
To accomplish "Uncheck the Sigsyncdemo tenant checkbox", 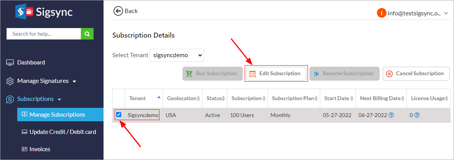I will coord(119,115).
